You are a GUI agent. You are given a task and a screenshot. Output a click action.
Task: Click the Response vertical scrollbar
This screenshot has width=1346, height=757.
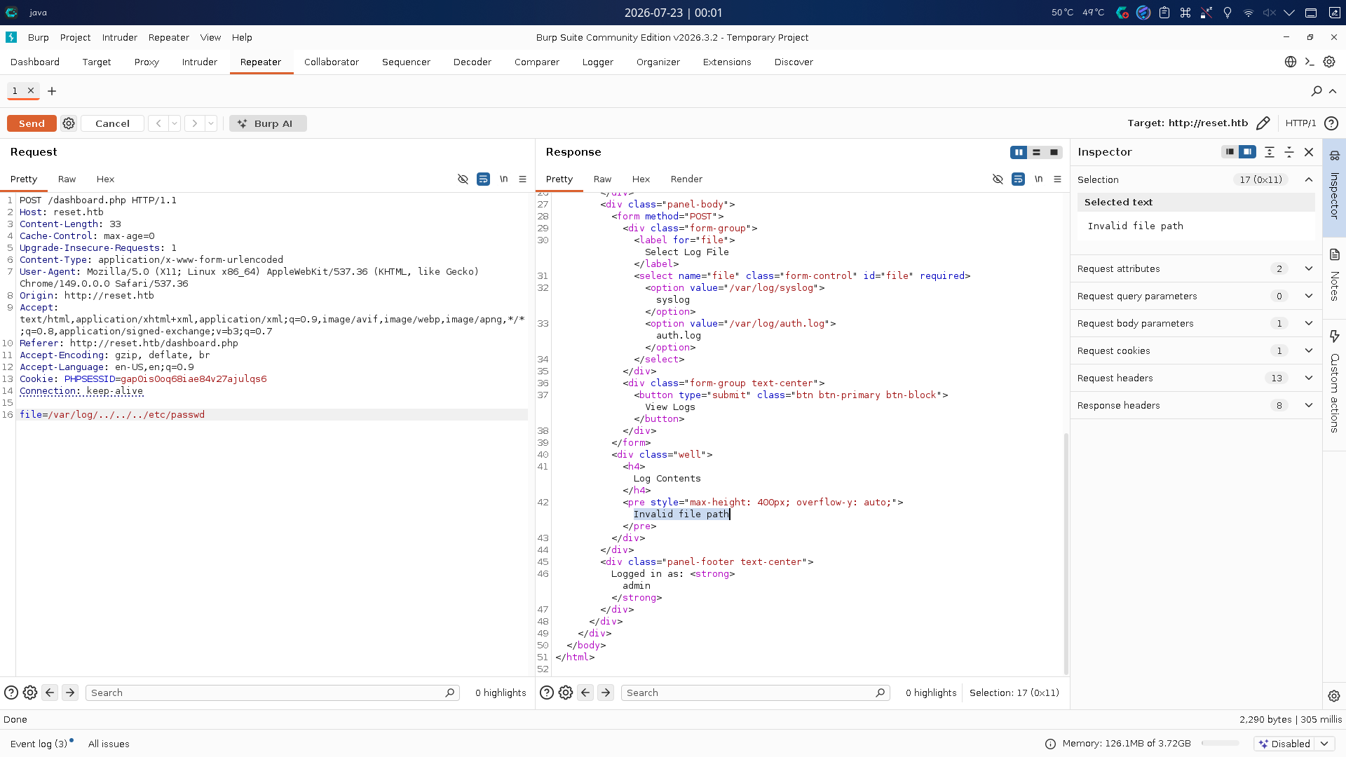point(1066,554)
